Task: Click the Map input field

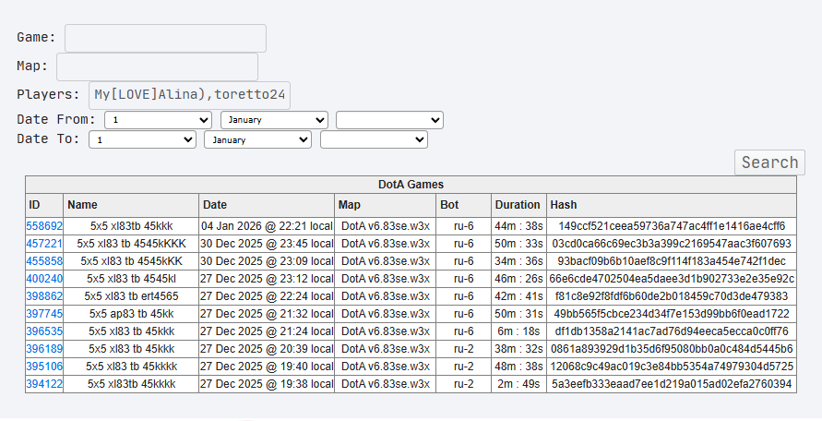Action: tap(157, 66)
